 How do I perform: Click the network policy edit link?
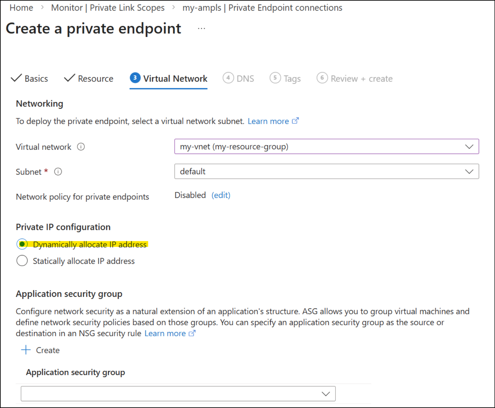(221, 195)
